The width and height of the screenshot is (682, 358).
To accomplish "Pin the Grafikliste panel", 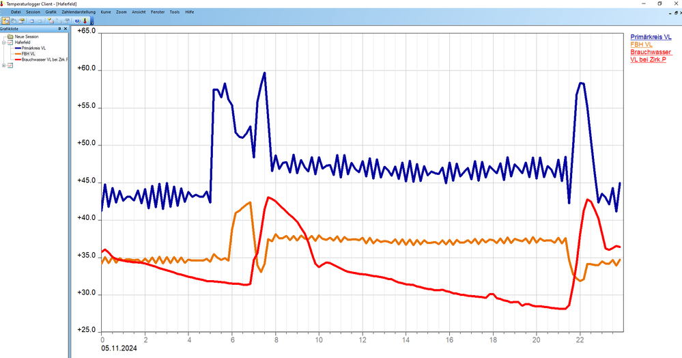I will (x=59, y=29).
